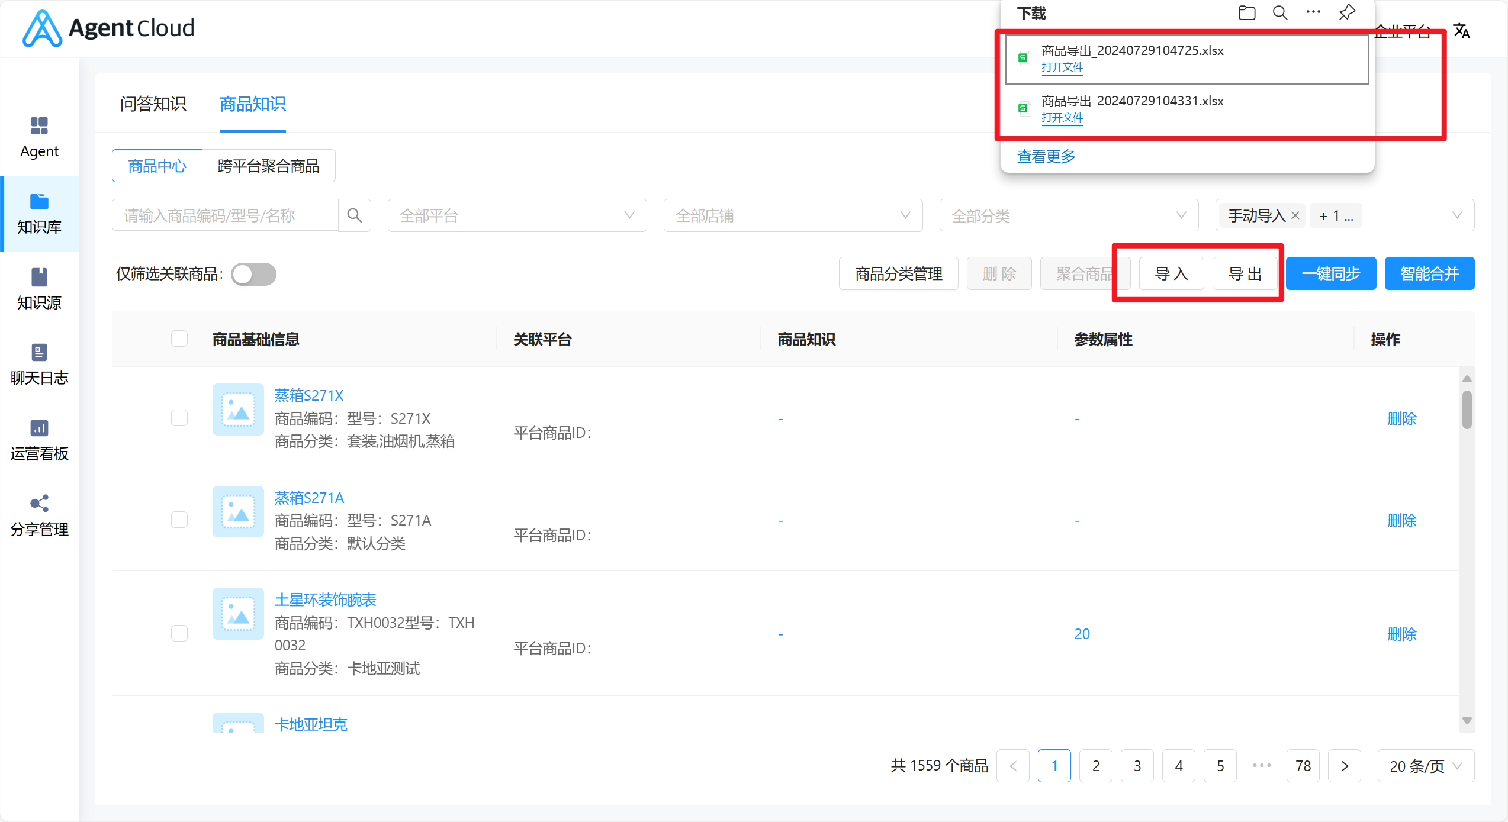1508x822 pixels.
Task: Click 商品分类管理 button
Action: (x=899, y=273)
